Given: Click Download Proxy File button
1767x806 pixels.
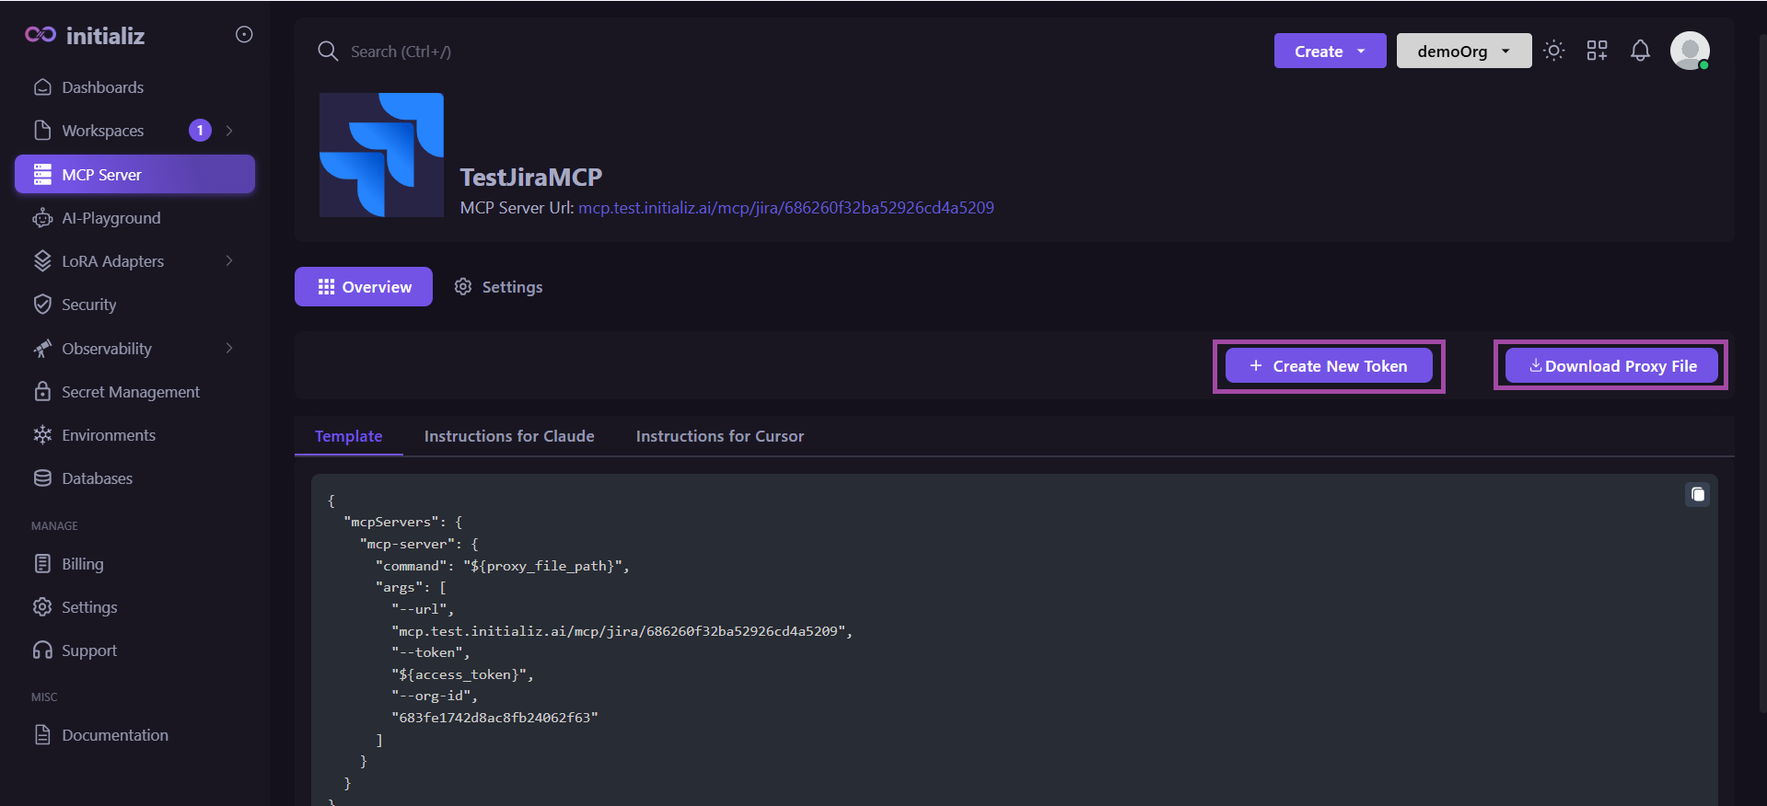Looking at the screenshot, I should click(x=1611, y=366).
